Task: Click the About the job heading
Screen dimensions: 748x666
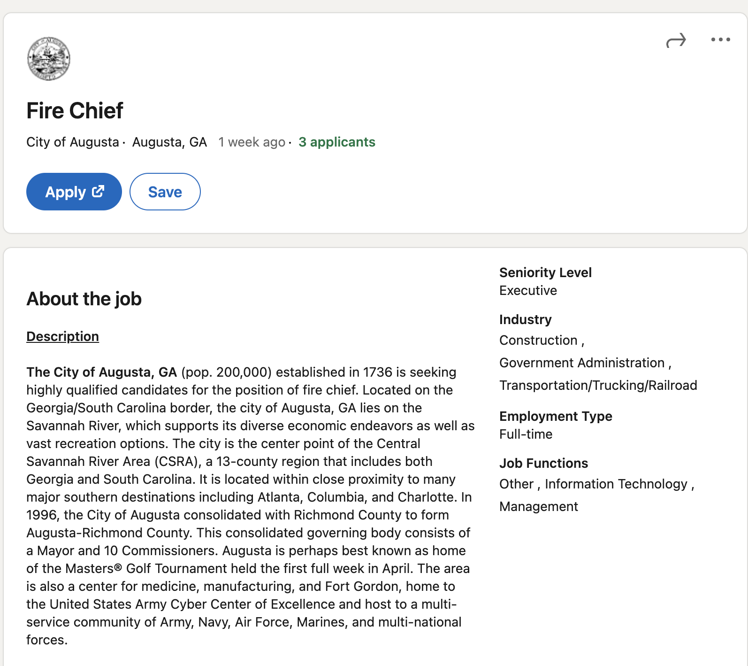Action: (x=84, y=299)
